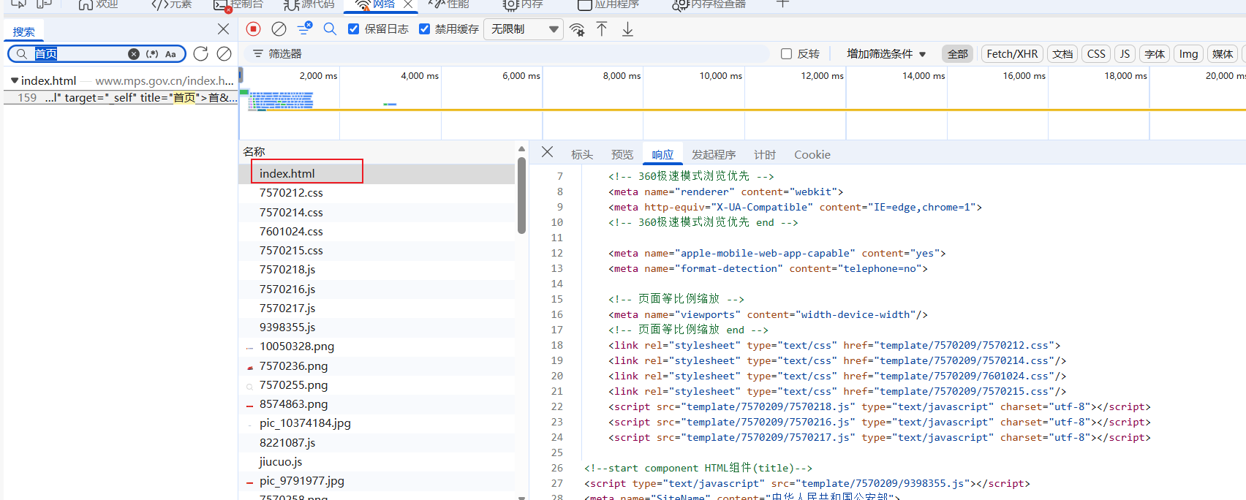Collapse the index.html search result tree
The height and width of the screenshot is (500, 1246).
pyautogui.click(x=15, y=80)
